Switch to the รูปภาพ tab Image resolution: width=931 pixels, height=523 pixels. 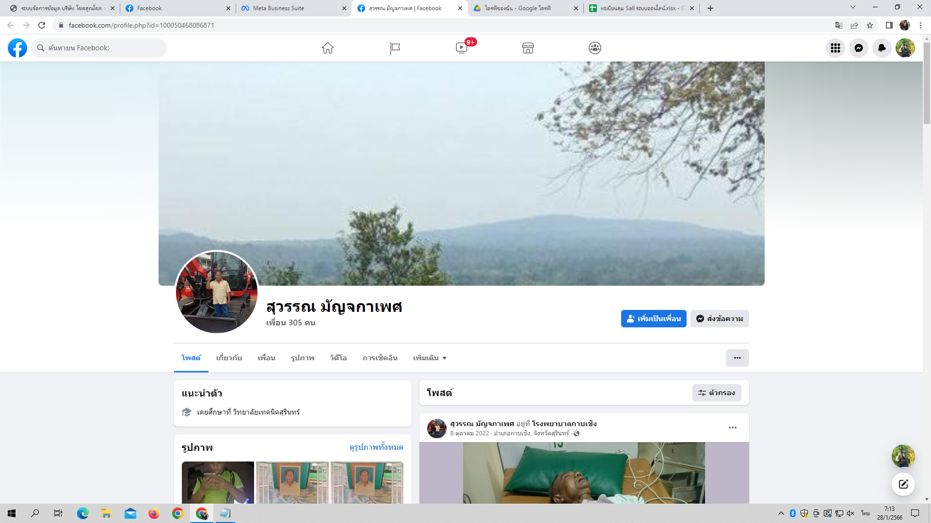click(x=303, y=358)
